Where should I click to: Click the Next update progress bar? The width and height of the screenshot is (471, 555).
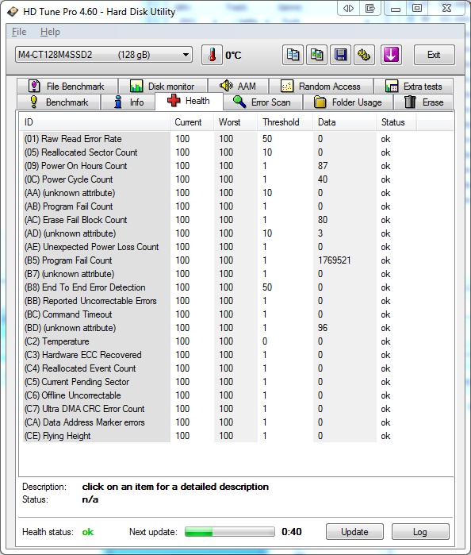point(229,532)
